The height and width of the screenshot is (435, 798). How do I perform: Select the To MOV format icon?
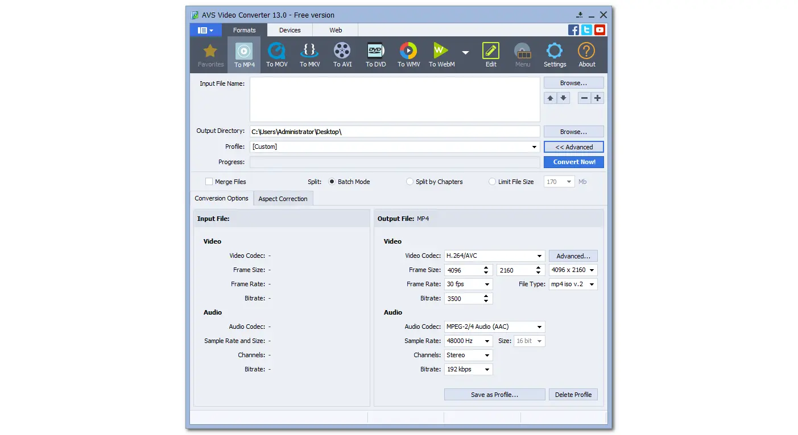point(277,55)
